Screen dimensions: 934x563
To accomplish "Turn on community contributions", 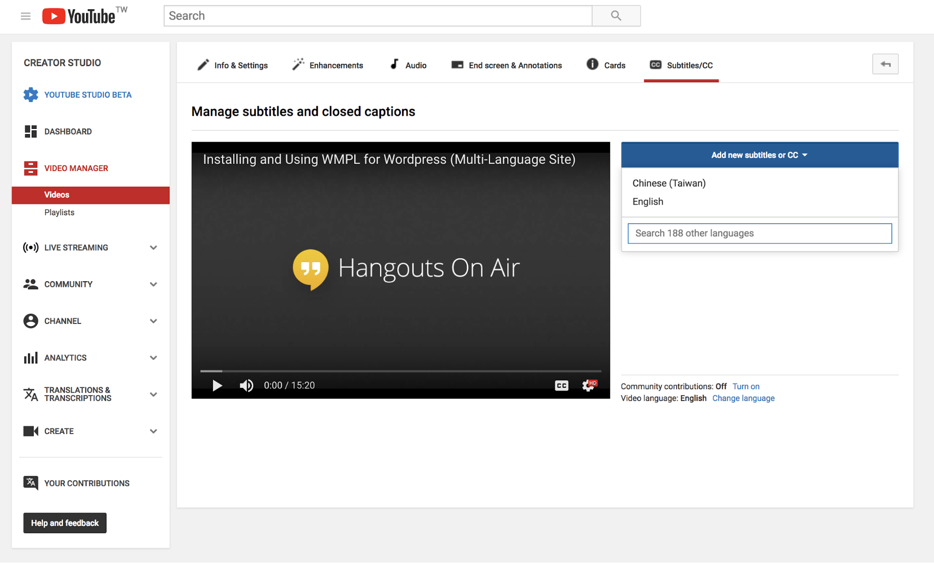I will (746, 386).
